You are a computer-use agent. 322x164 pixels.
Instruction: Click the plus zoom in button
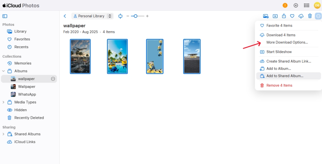pos(147,16)
